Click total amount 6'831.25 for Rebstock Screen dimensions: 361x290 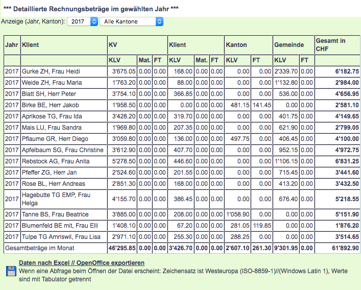click(x=346, y=161)
